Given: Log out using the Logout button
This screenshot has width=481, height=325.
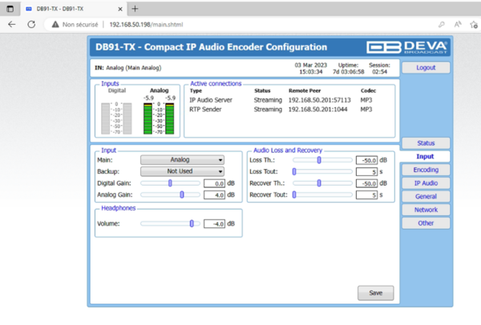Looking at the screenshot, I should coord(426,68).
